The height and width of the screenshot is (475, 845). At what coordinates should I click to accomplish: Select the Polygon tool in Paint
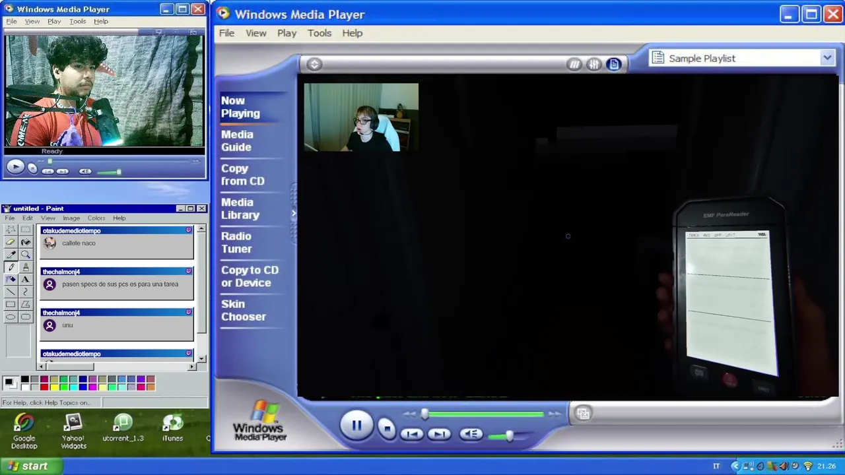25,304
